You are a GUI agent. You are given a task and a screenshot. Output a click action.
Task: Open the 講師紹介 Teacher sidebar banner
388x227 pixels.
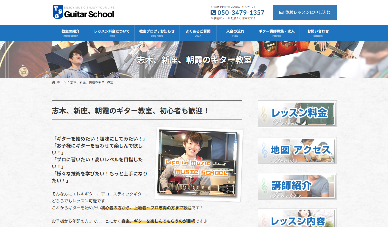point(297,186)
